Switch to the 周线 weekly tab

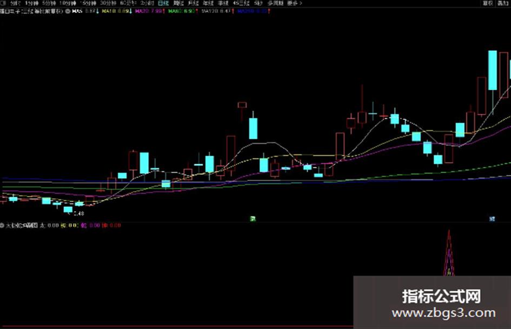(x=178, y=3)
